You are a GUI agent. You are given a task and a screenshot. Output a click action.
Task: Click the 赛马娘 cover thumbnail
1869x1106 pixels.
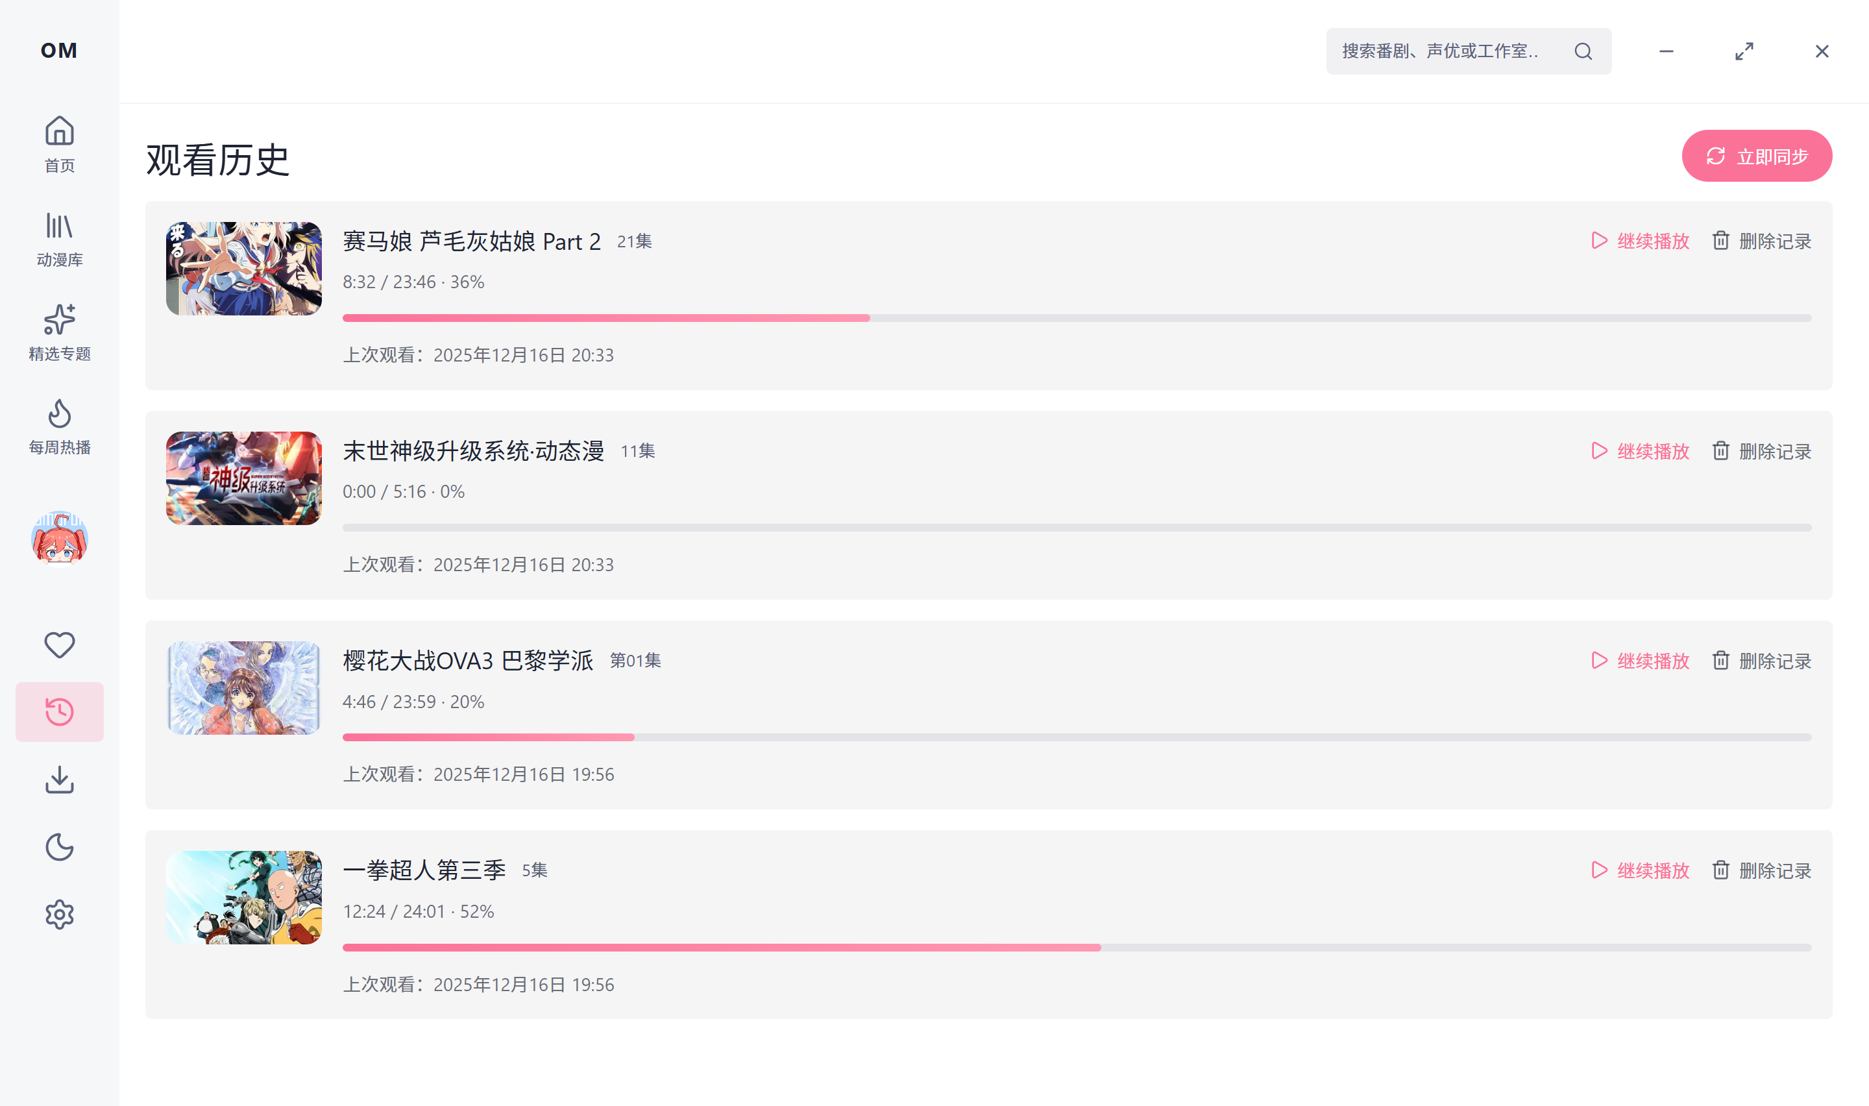[x=243, y=268]
